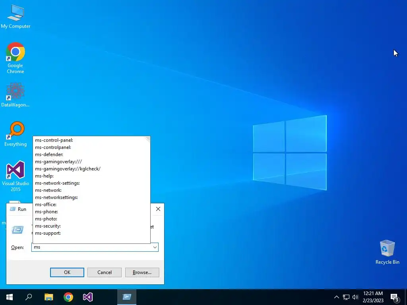Image resolution: width=407 pixels, height=305 pixels.
Task: Open taskbar search magnifier
Action: coord(29,297)
